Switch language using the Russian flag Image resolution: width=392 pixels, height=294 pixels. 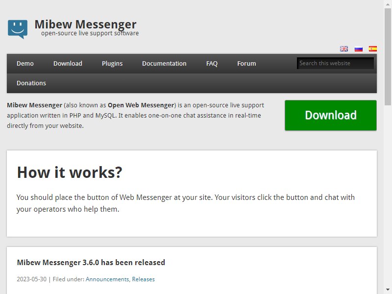click(359, 49)
